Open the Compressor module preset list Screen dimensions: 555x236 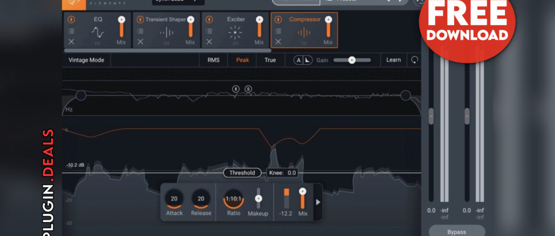click(278, 31)
